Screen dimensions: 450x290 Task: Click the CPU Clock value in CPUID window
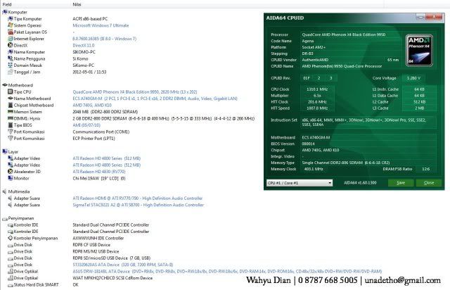pyautogui.click(x=317, y=89)
